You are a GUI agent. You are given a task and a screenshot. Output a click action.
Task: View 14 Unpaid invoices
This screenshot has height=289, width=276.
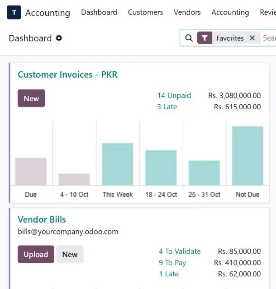pos(174,95)
